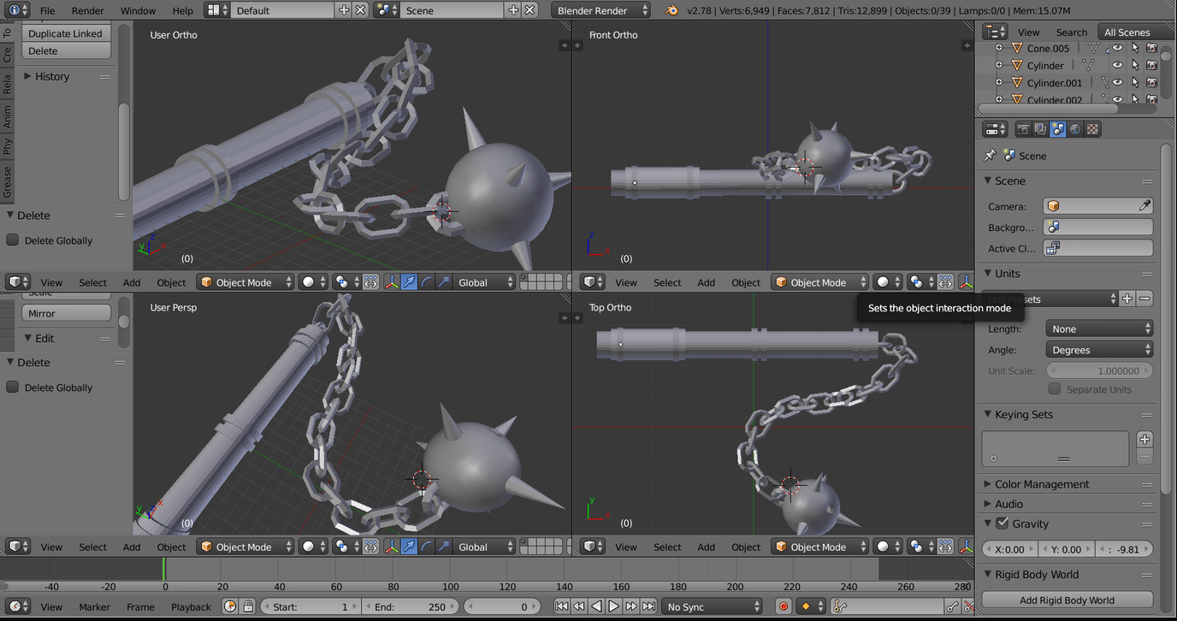This screenshot has height=621, width=1177.
Task: Enable the Gravity checkbox
Action: (x=1003, y=523)
